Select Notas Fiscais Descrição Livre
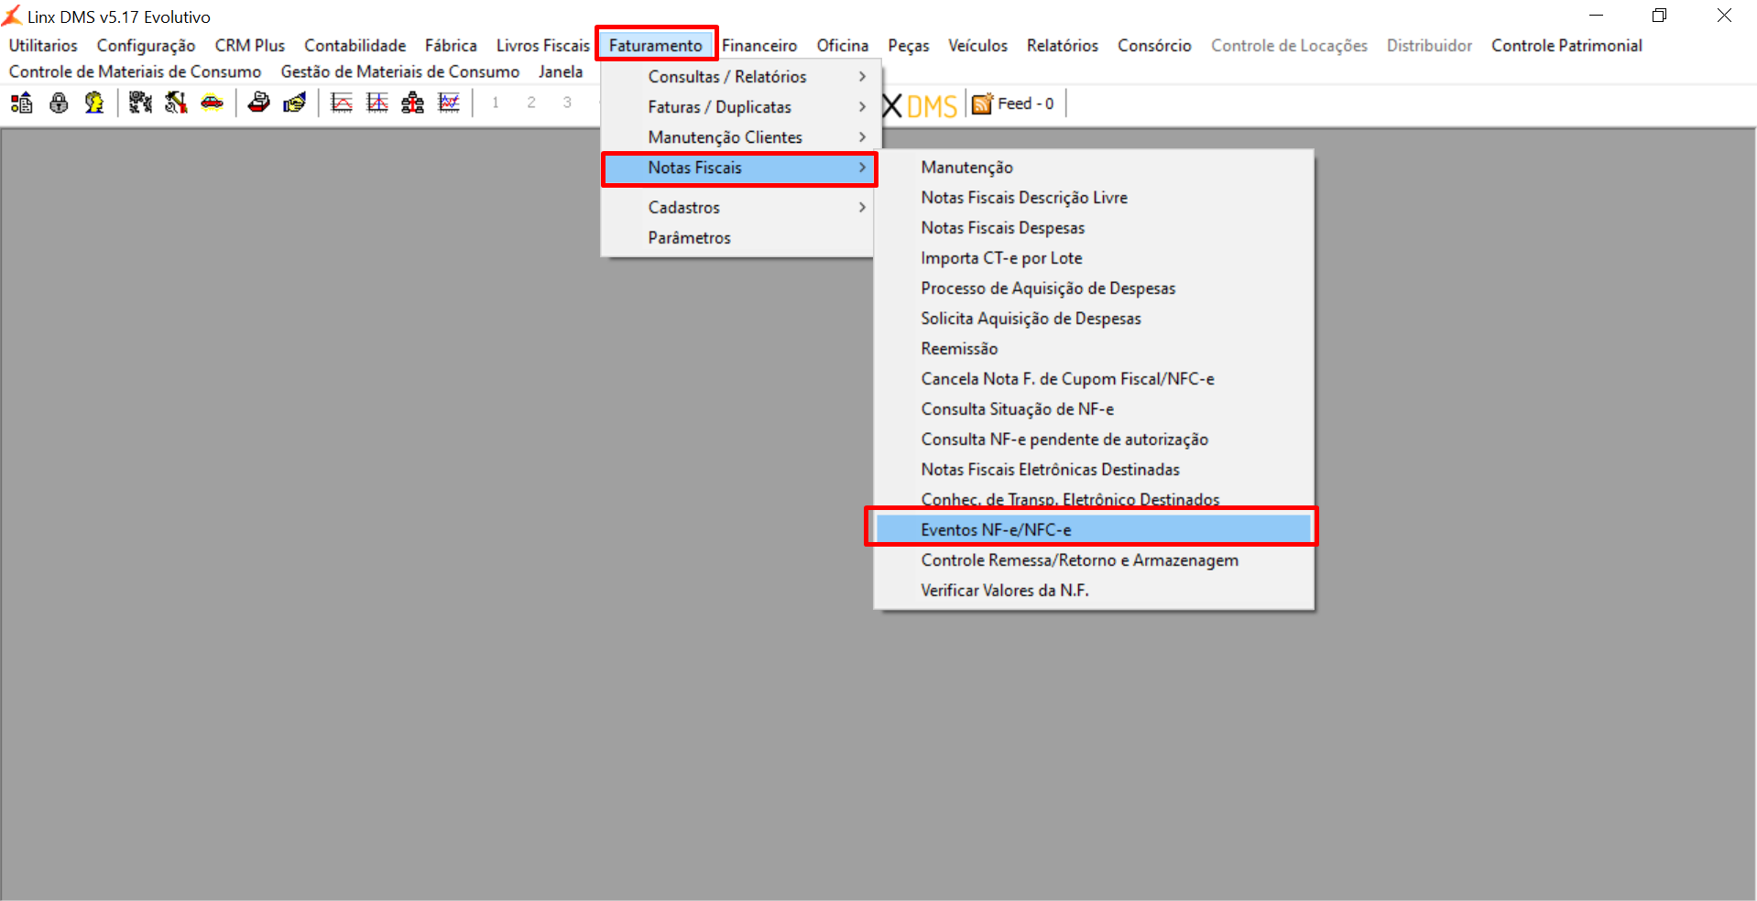The image size is (1757, 901). [1094, 198]
